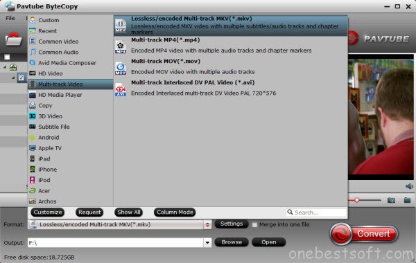This screenshot has height=263, width=416.
Task: Click the format icon in Format field
Action: click(x=33, y=224)
